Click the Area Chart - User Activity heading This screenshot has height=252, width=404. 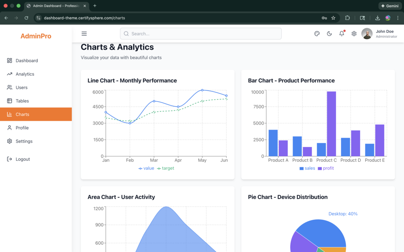[x=121, y=197]
